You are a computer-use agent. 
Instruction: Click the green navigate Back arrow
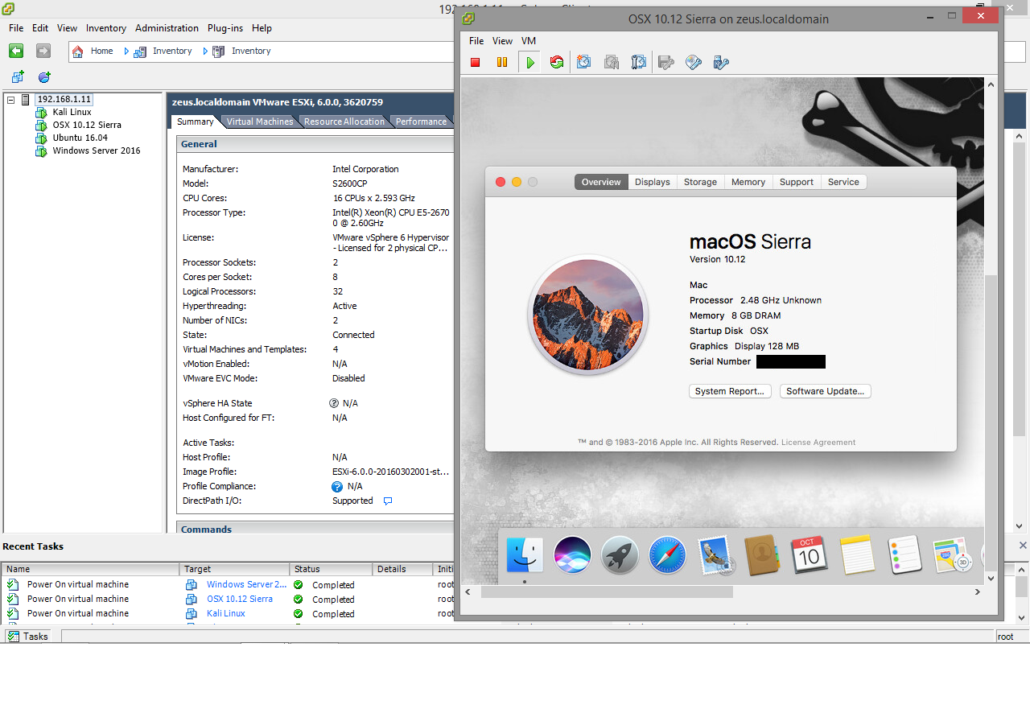[x=16, y=51]
